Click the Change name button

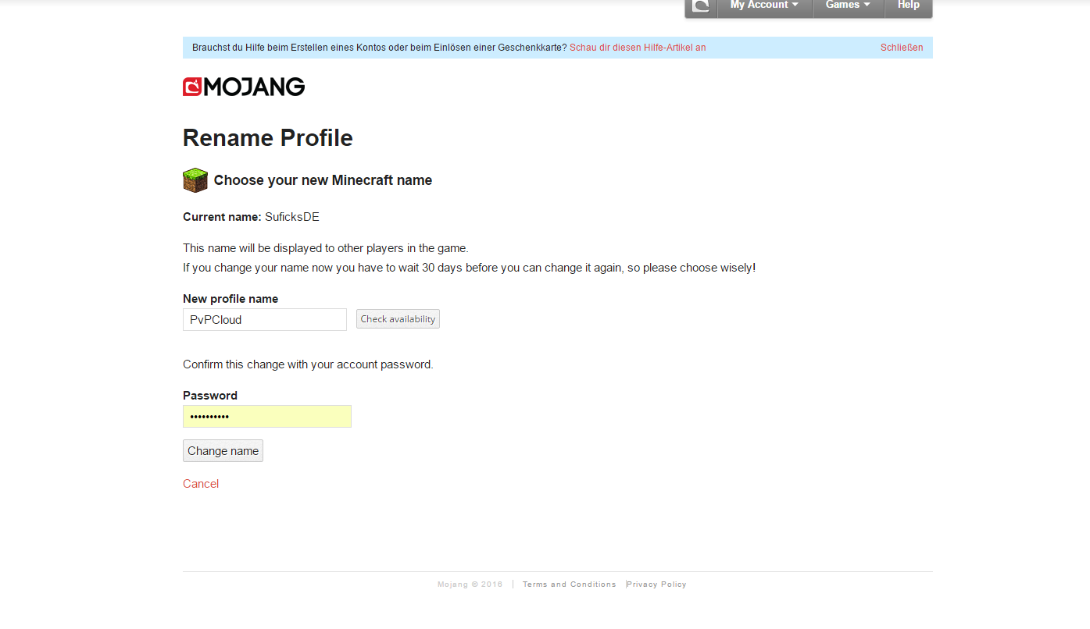tap(223, 451)
